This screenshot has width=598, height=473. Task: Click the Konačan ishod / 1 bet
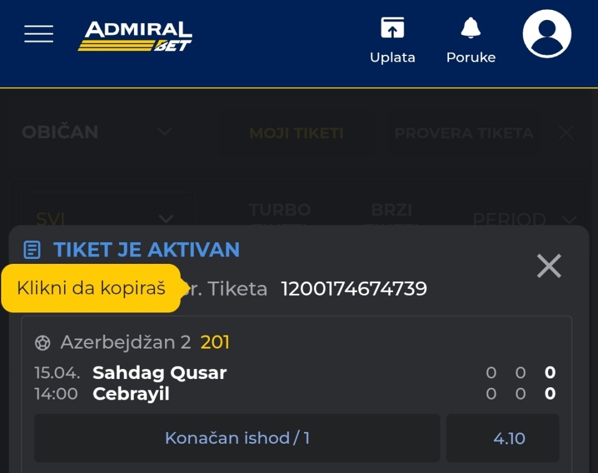(x=237, y=438)
